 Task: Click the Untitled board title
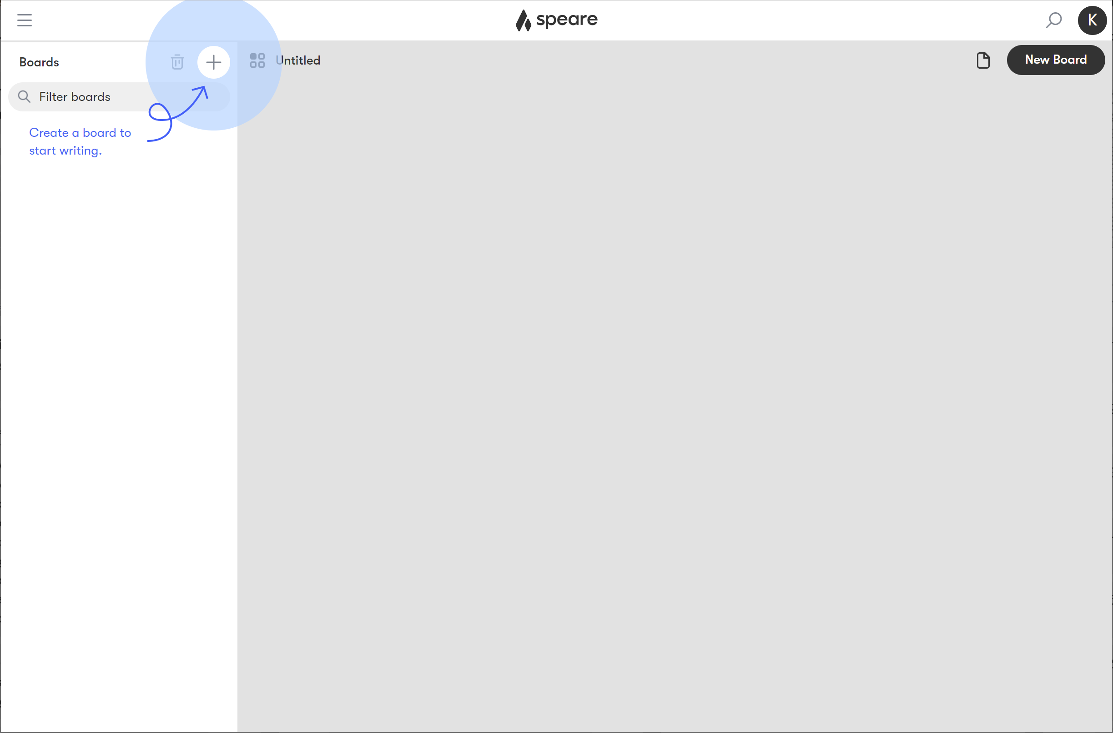298,60
